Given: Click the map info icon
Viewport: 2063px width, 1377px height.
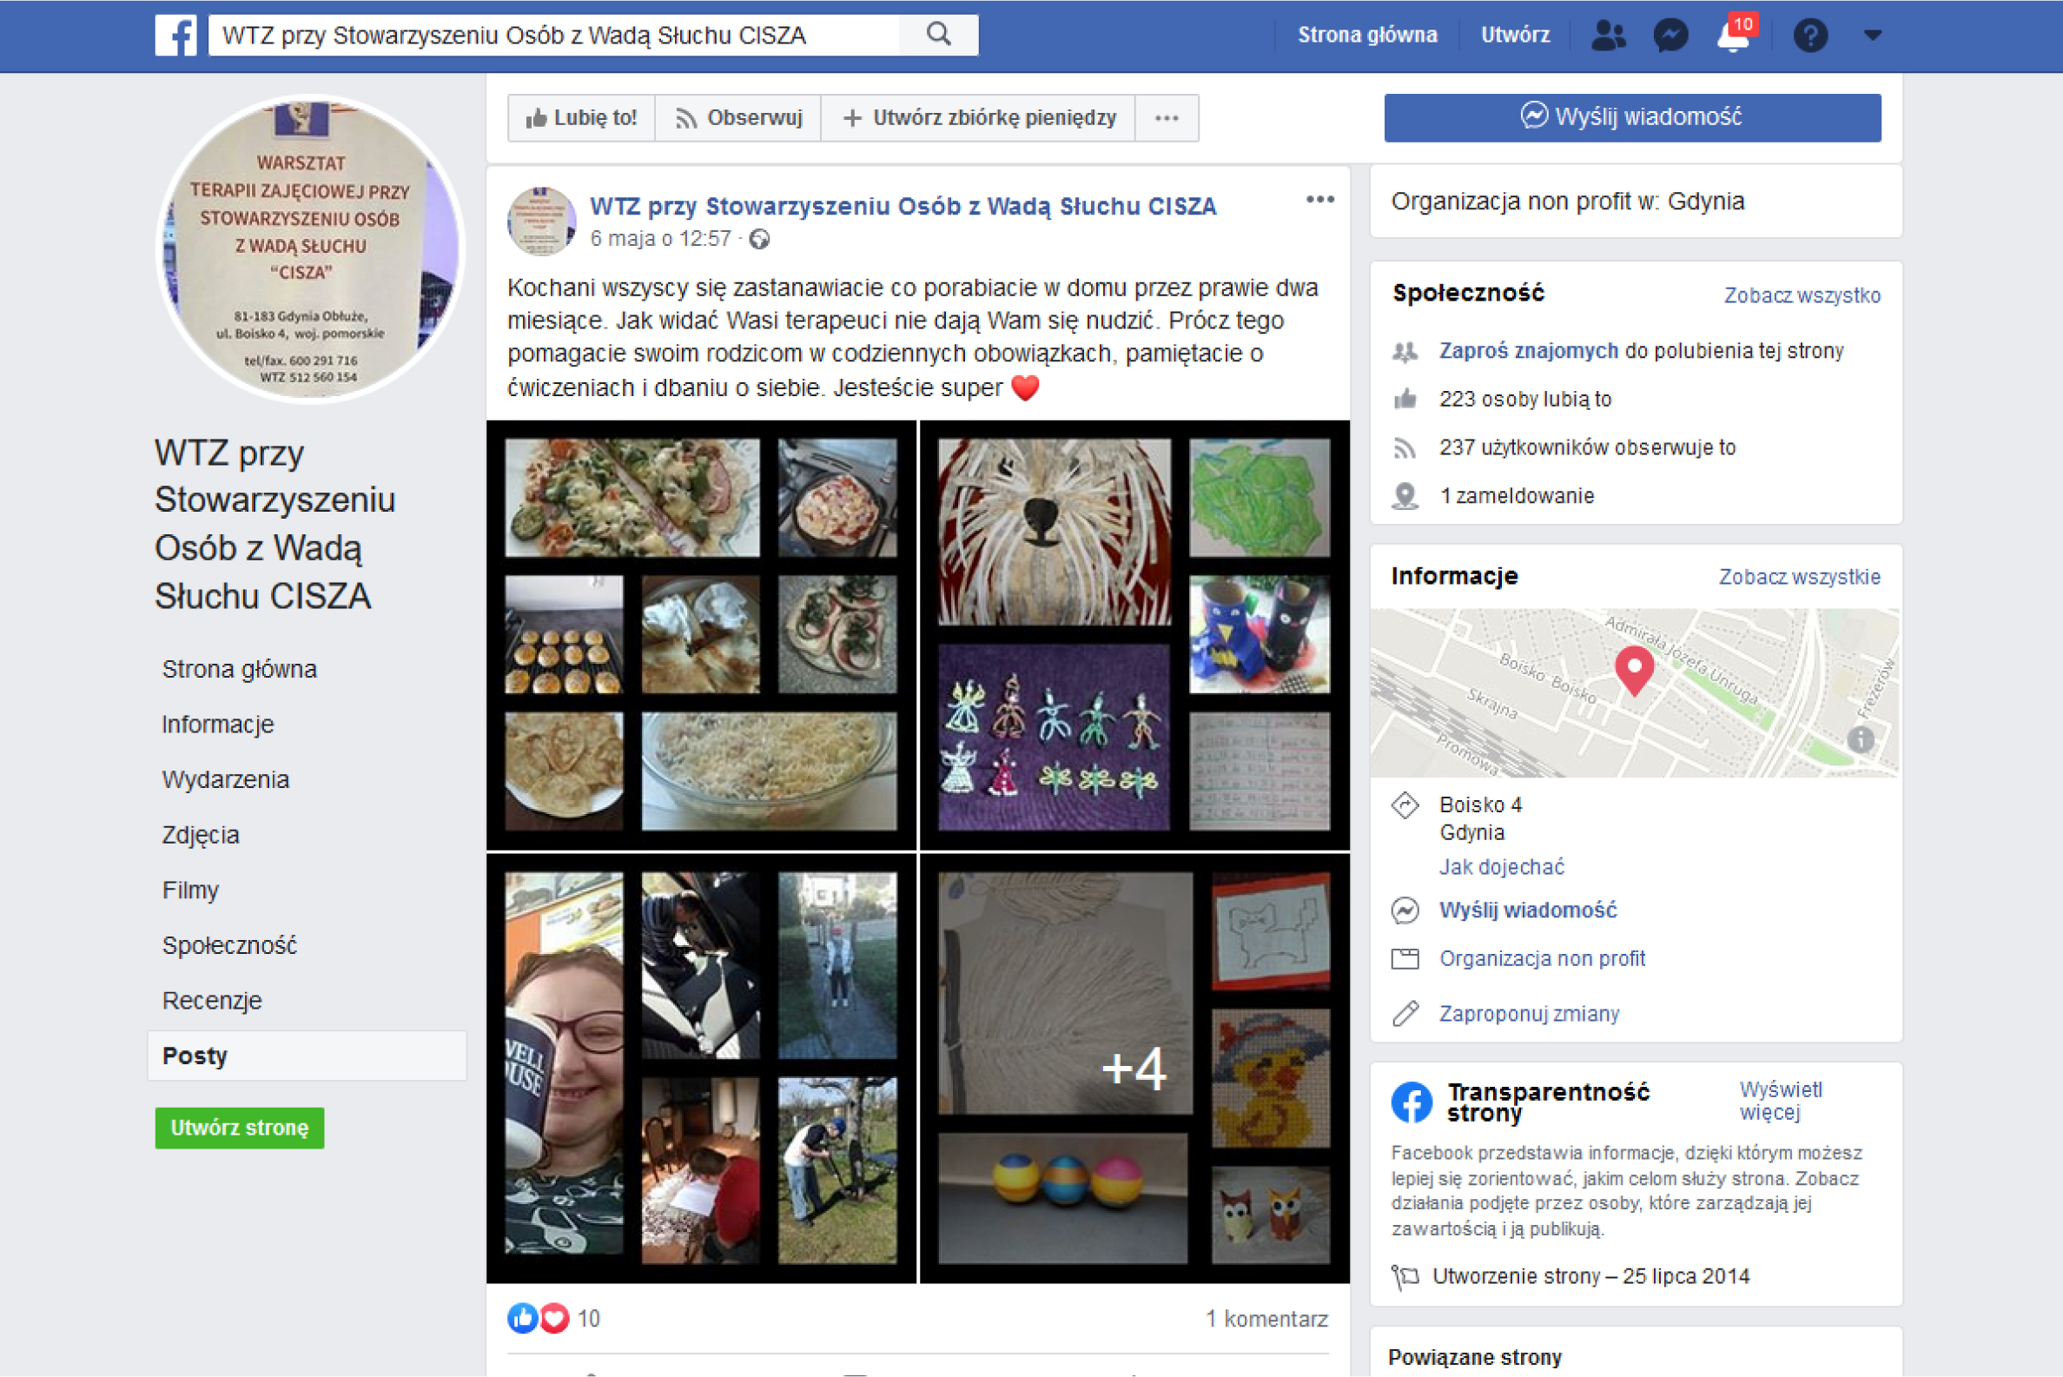Looking at the screenshot, I should (1861, 739).
